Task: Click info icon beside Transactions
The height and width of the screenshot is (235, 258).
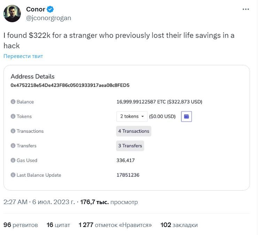Action: pyautogui.click(x=13, y=131)
